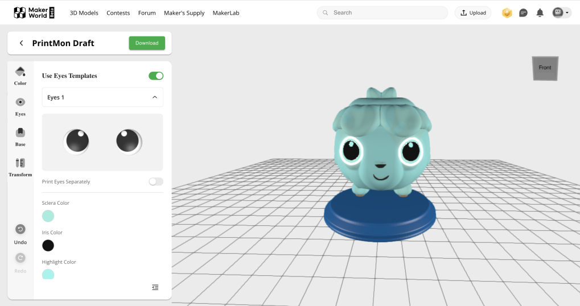Viewport: 580px width, 306px height.
Task: Enable Print Eyes Separately toggle
Action: coord(155,181)
